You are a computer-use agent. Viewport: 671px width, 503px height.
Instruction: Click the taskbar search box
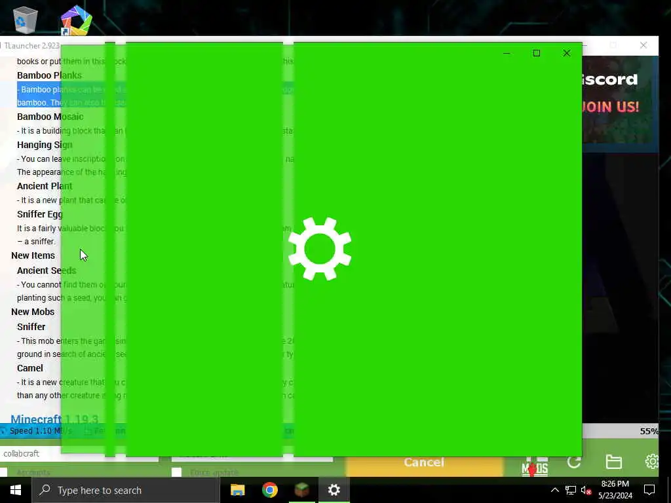click(x=125, y=490)
